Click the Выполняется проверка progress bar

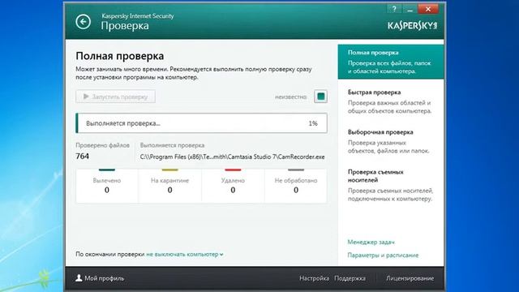pyautogui.click(x=202, y=123)
